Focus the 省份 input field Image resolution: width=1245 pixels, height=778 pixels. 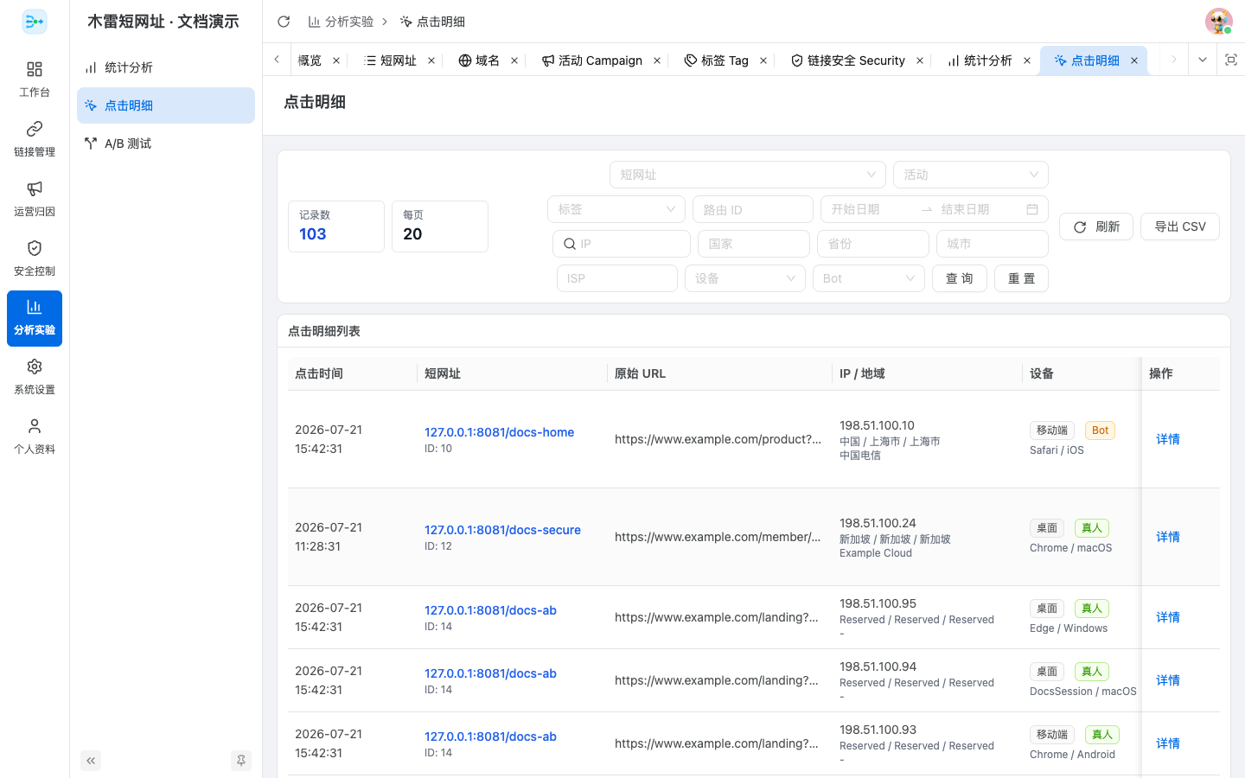pos(873,244)
